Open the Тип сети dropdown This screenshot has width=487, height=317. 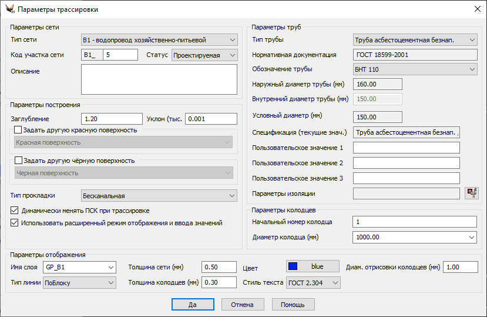(x=159, y=40)
